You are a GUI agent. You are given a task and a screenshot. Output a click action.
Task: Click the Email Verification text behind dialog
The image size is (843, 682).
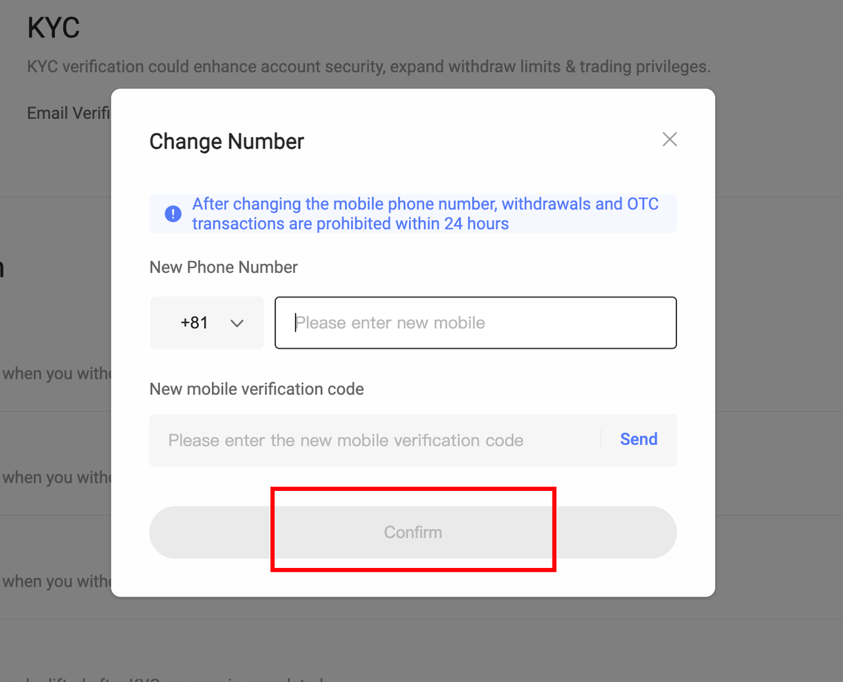[x=68, y=113]
